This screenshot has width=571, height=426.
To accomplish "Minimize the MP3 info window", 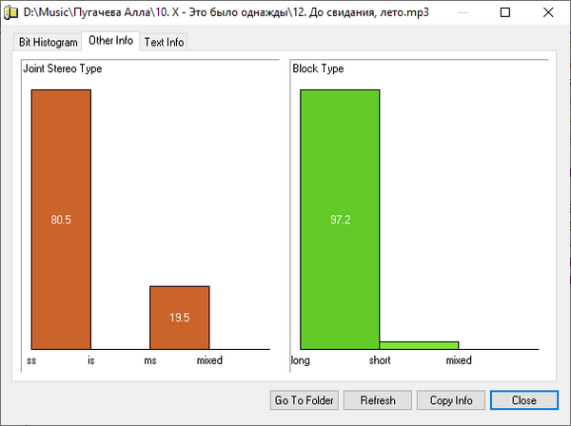I will 461,14.
